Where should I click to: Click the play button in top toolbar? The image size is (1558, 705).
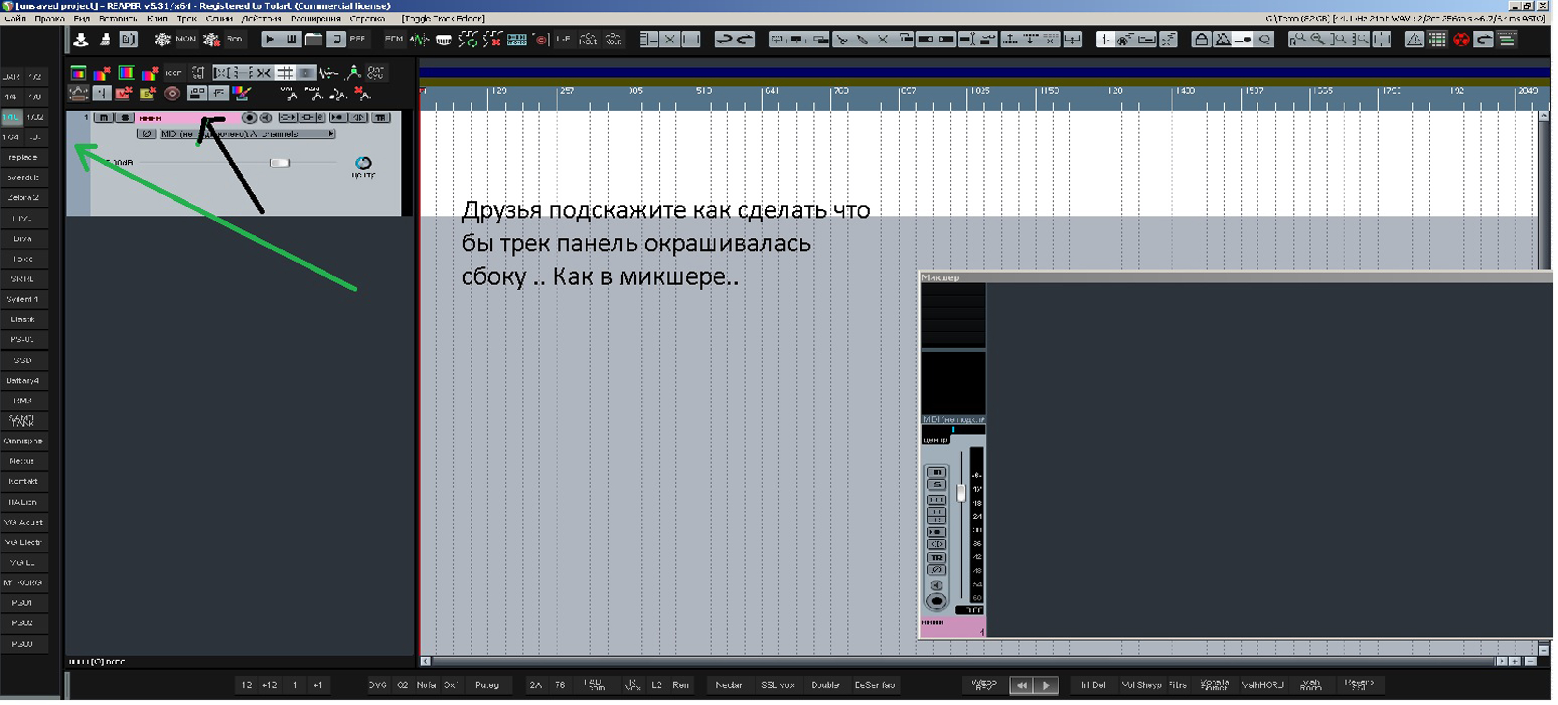tap(271, 40)
